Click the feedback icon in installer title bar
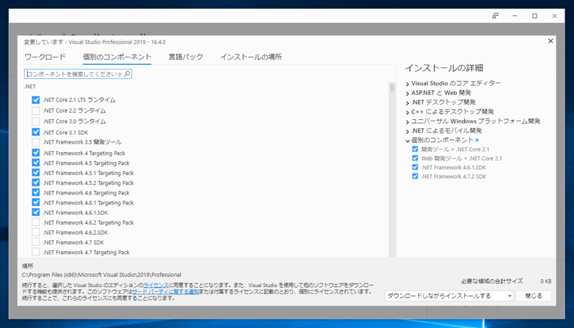The image size is (574, 328). pyautogui.click(x=495, y=16)
